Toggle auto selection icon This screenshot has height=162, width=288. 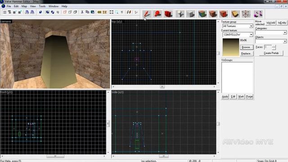point(117,12)
